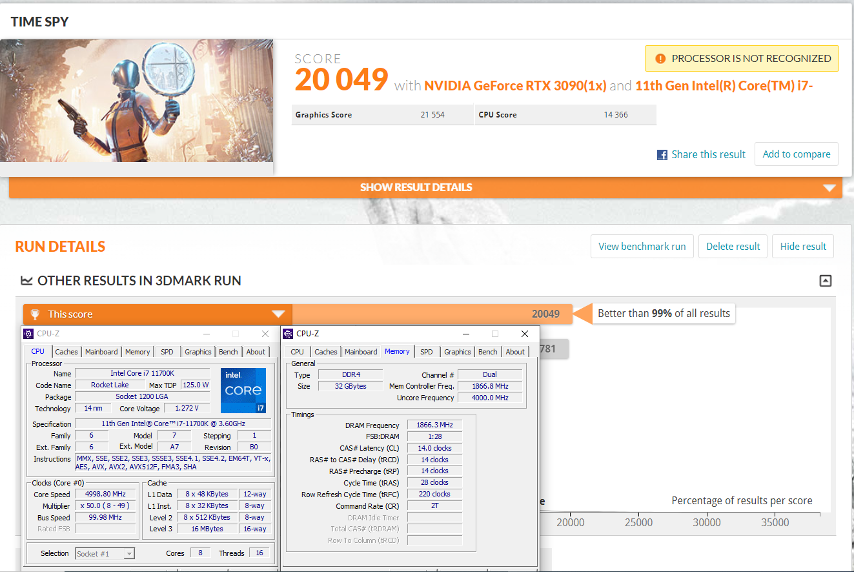This screenshot has height=572, width=854.
Task: Switch to CPU tab in right CPU-Z window
Action: click(x=297, y=352)
